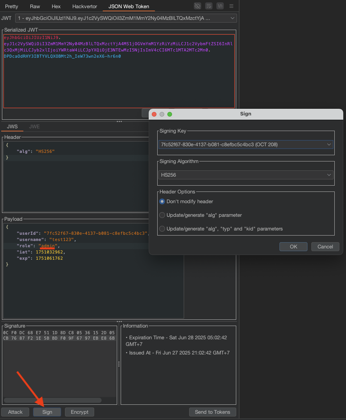Click the horizontal scrollbar in Signature panel
The width and height of the screenshot is (346, 420).
click(53, 400)
